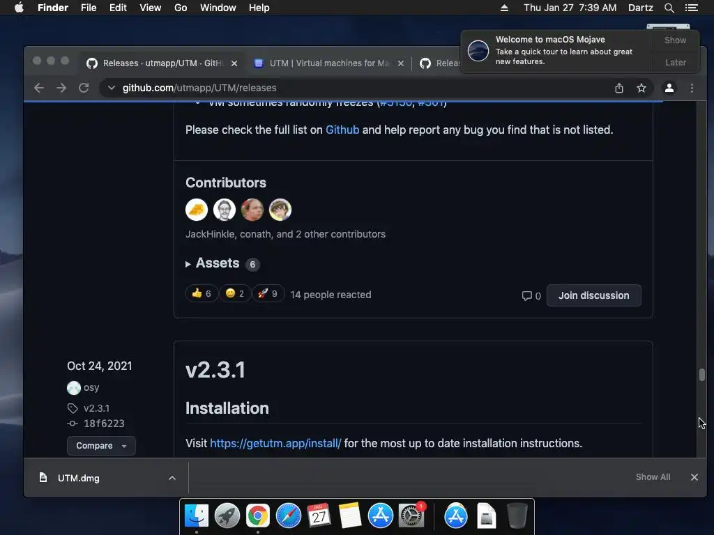Open Safari compass icon in Dock

tap(288, 516)
